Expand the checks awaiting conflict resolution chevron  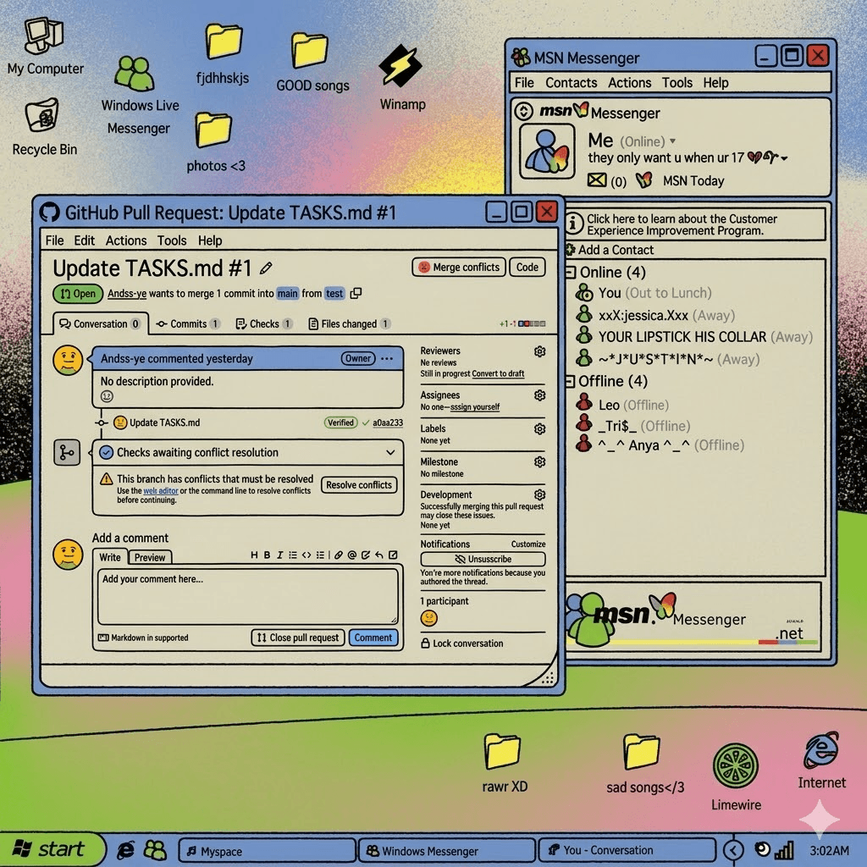pyautogui.click(x=390, y=452)
